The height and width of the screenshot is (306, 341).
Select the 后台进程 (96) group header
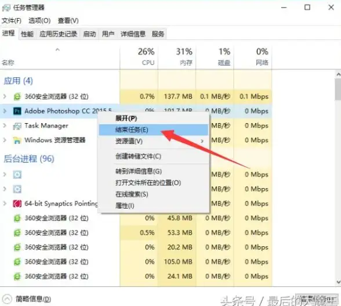(29, 159)
